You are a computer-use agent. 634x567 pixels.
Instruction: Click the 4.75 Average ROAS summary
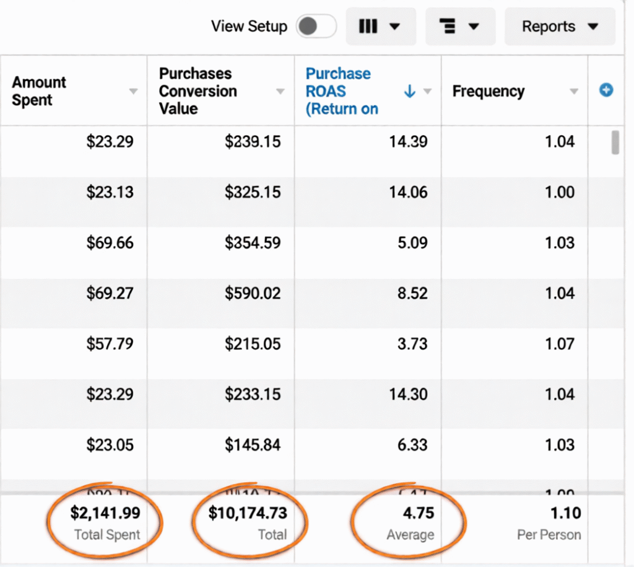tap(417, 513)
